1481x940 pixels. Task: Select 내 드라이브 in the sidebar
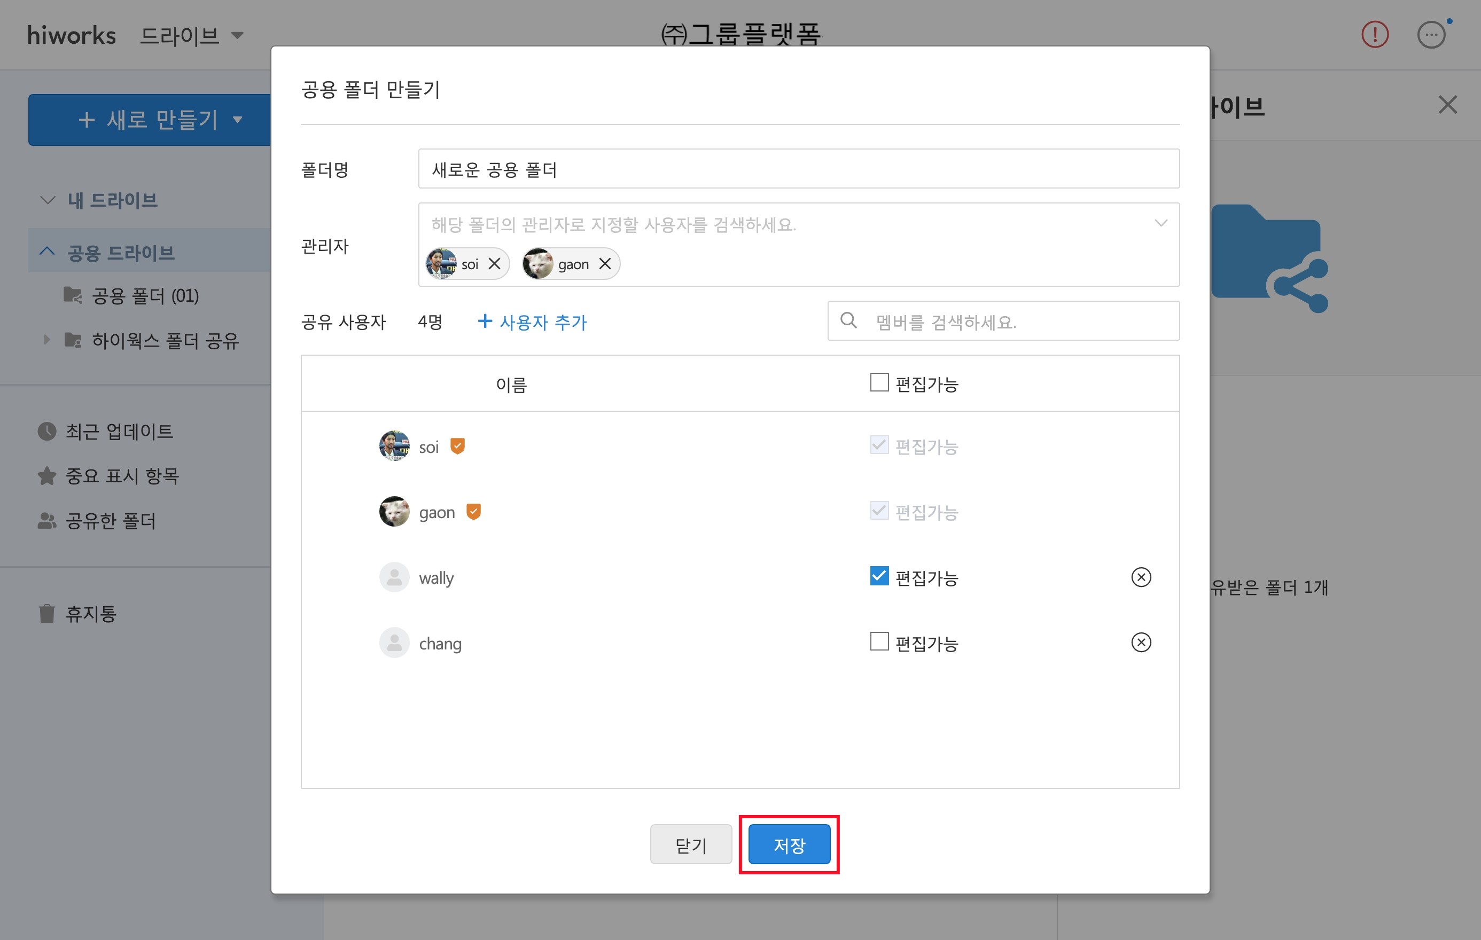click(x=113, y=200)
